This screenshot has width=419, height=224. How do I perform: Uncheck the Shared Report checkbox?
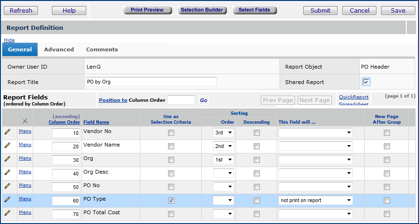(366, 82)
